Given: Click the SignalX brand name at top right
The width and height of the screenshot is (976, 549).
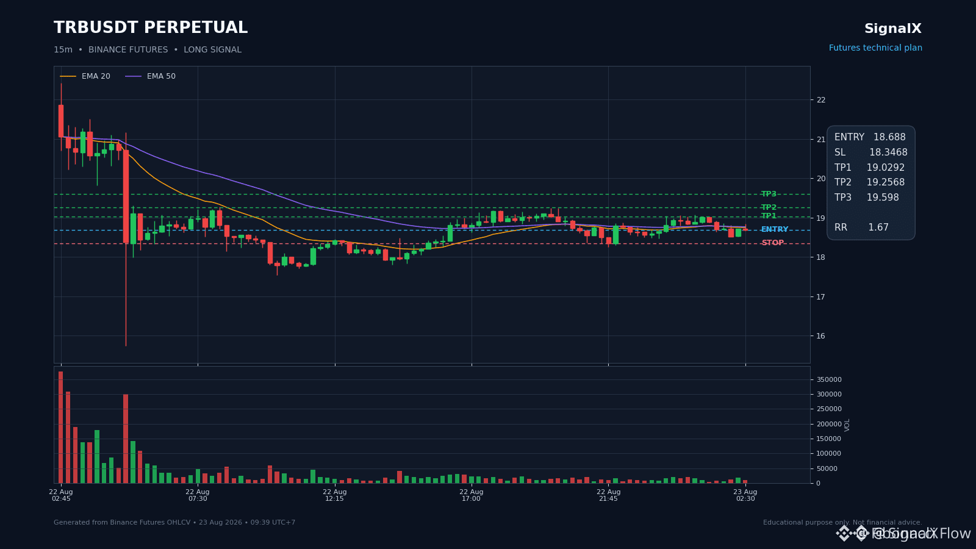Looking at the screenshot, I should tap(893, 29).
